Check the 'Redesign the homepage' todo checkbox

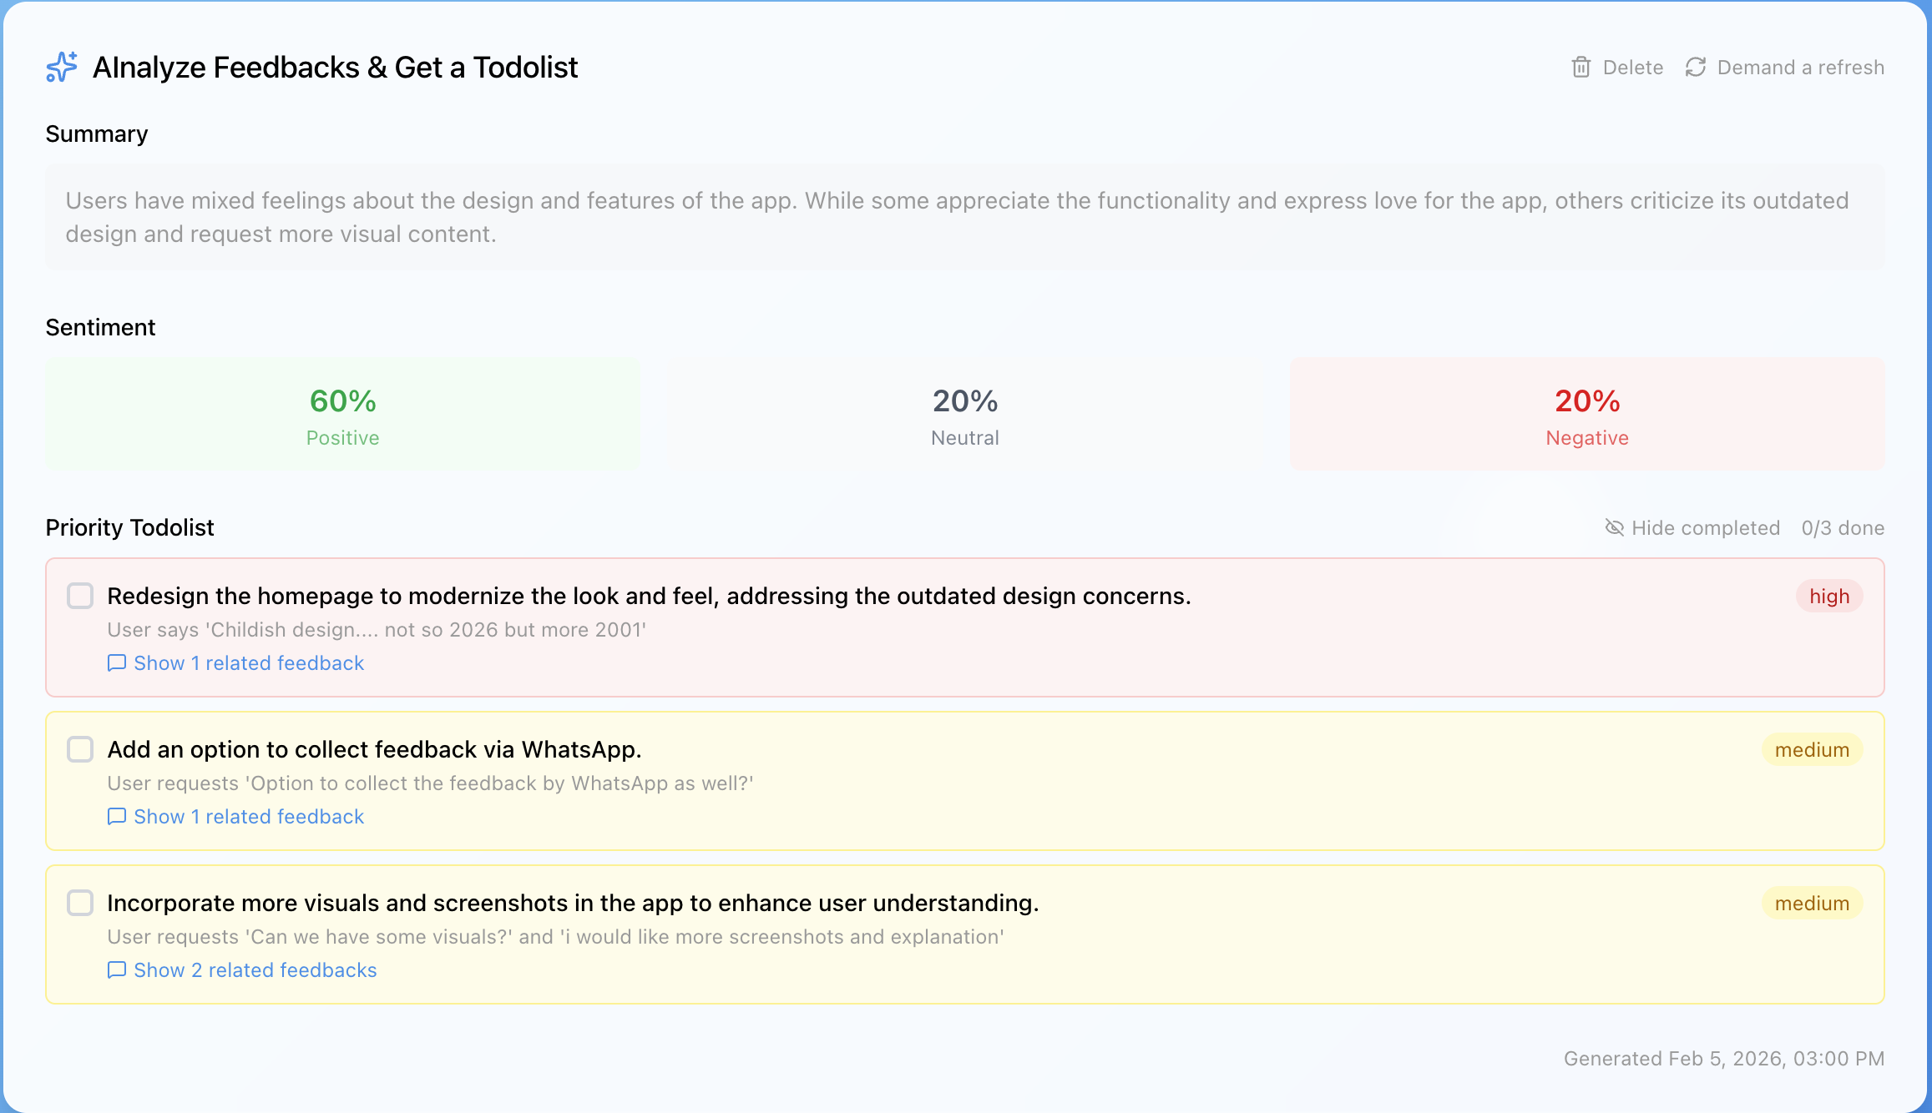coord(80,596)
